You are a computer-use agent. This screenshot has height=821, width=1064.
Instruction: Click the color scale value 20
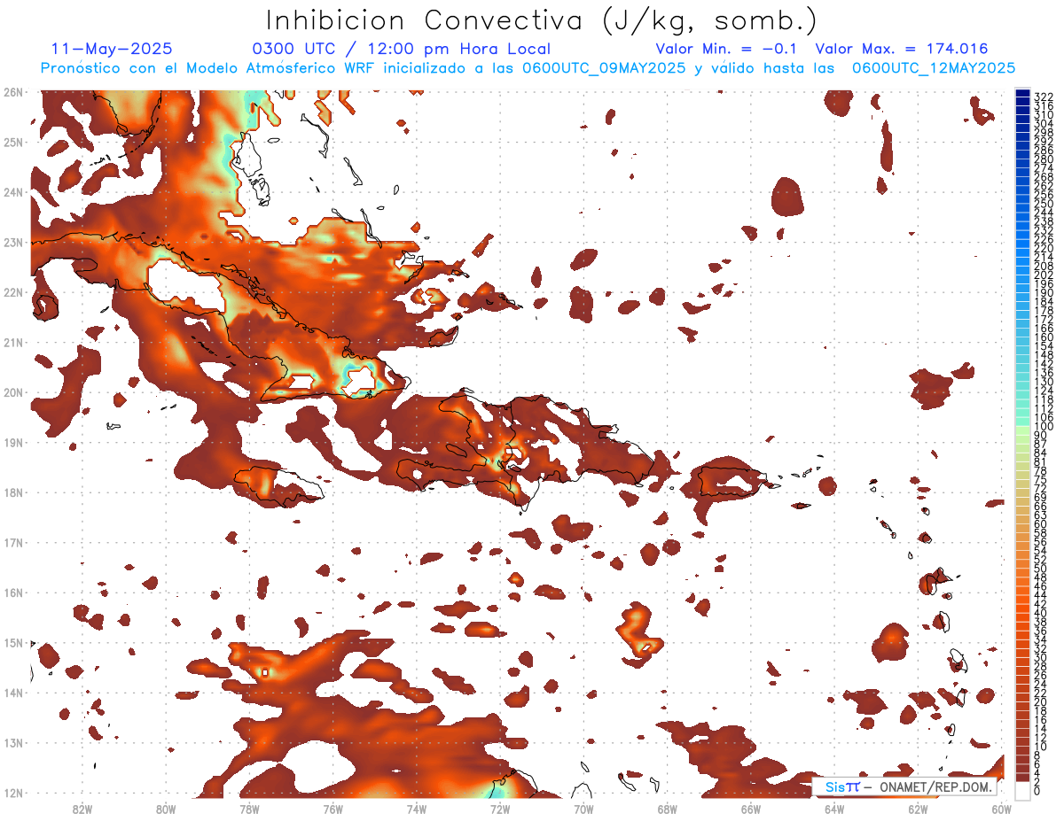click(1041, 702)
